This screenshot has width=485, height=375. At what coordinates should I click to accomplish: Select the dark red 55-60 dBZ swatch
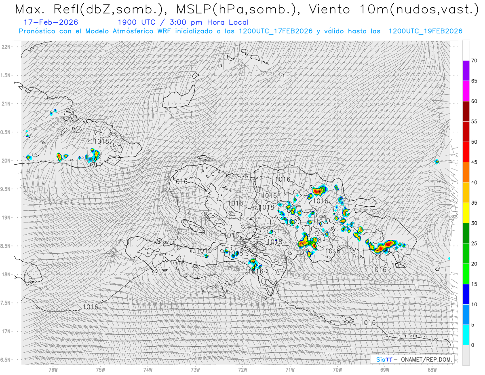(466, 111)
